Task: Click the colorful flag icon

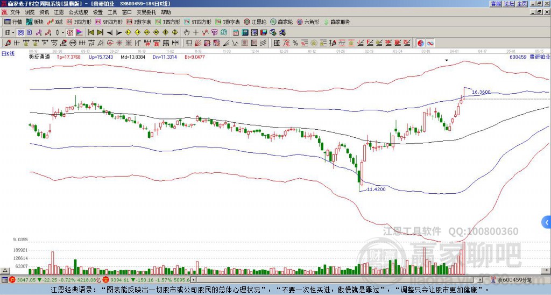Action: pyautogui.click(x=80, y=33)
